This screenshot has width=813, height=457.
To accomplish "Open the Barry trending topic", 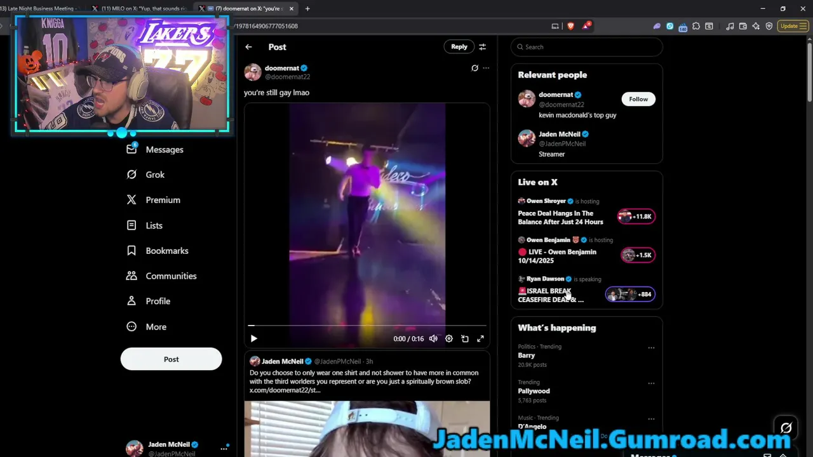I will pyautogui.click(x=527, y=355).
